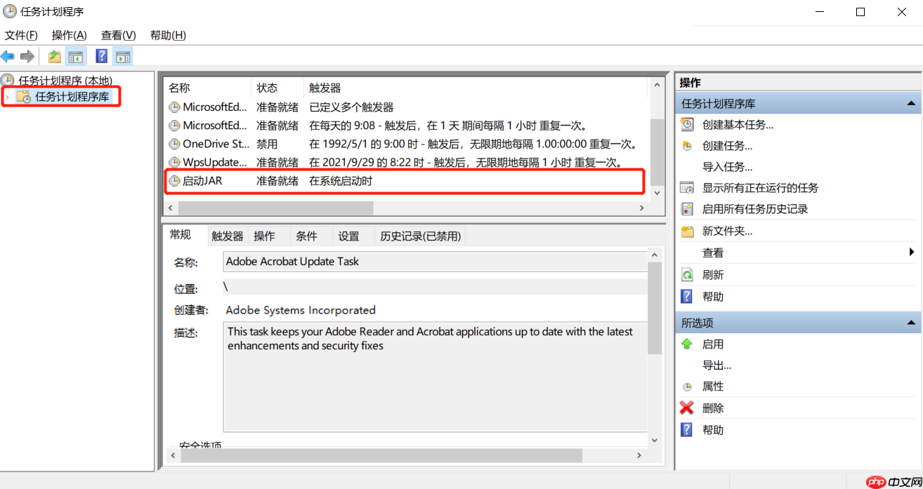Switch to the 条件 tab
This screenshot has width=923, height=489.
[306, 236]
